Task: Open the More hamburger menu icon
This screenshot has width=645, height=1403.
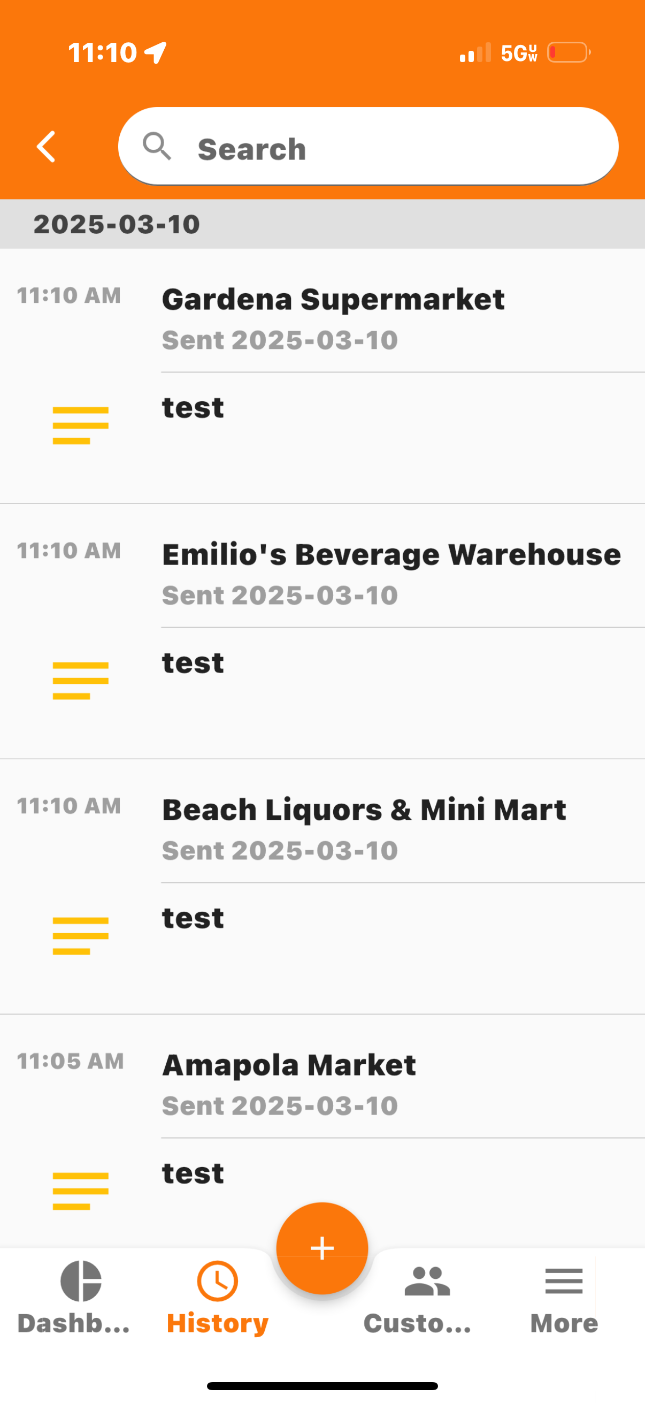Action: coord(564,1281)
